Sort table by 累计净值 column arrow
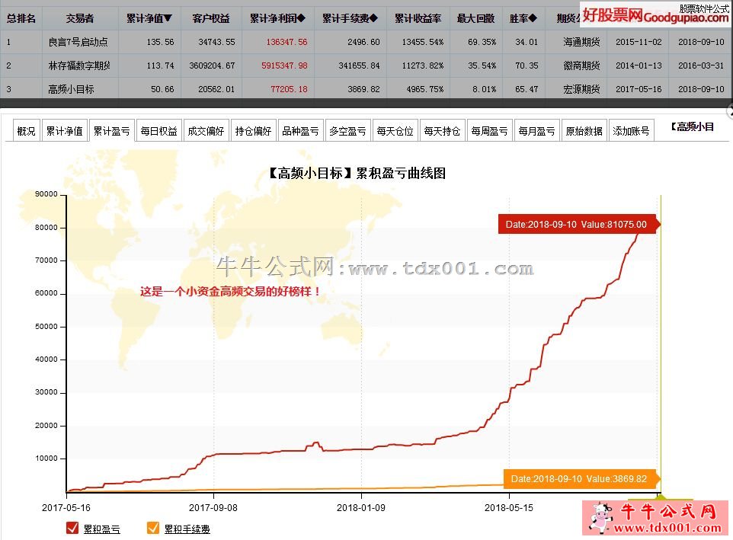The height and width of the screenshot is (540, 733). 168,18
